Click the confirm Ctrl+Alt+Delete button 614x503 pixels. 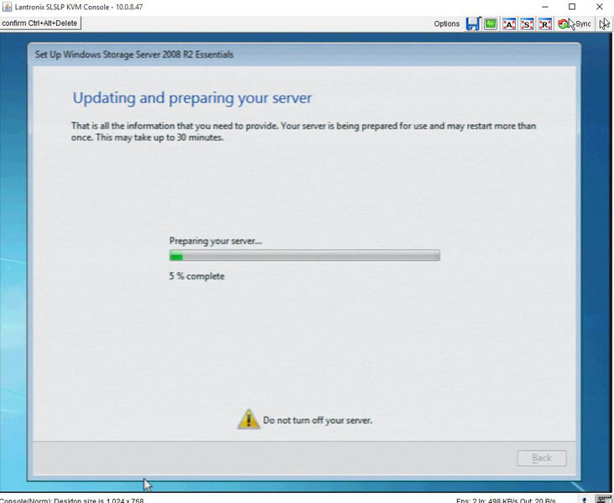40,23
